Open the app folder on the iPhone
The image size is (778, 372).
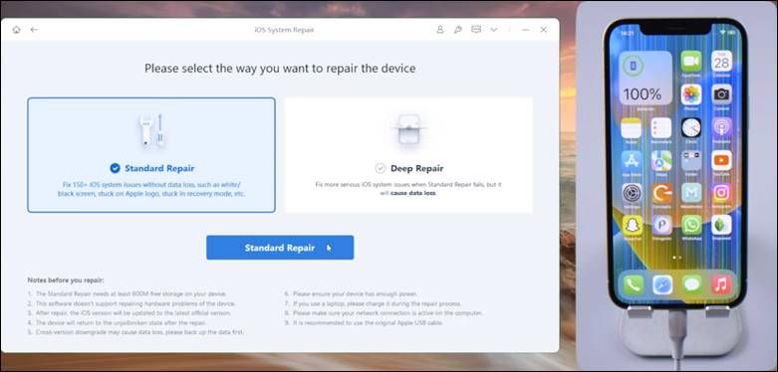tap(691, 161)
